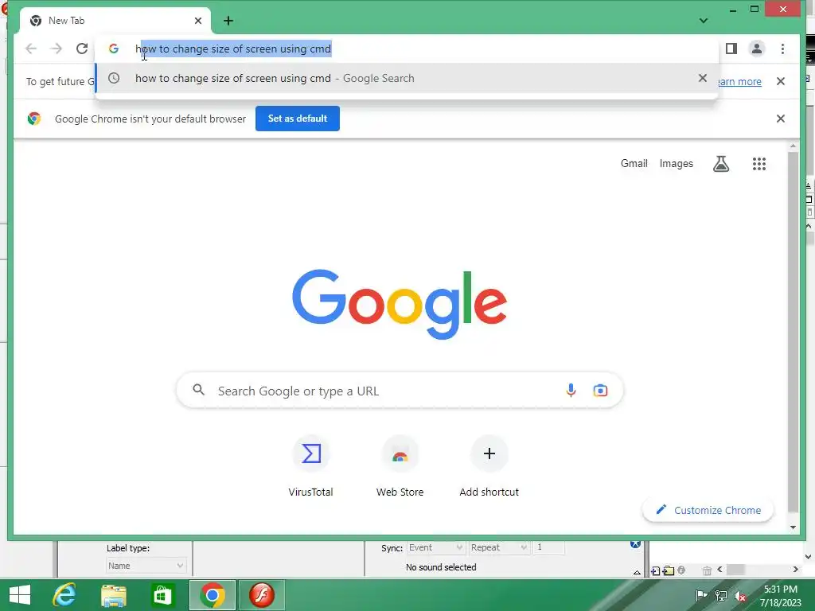
Task: Reload the page with the refresh icon
Action: pos(82,49)
